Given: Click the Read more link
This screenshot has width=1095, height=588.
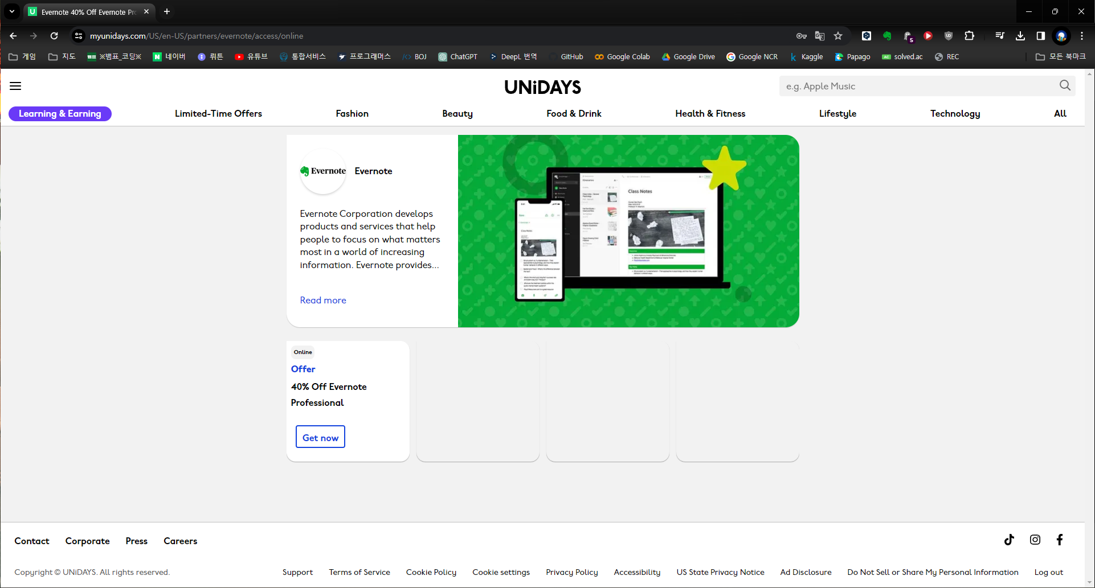Looking at the screenshot, I should [x=323, y=300].
